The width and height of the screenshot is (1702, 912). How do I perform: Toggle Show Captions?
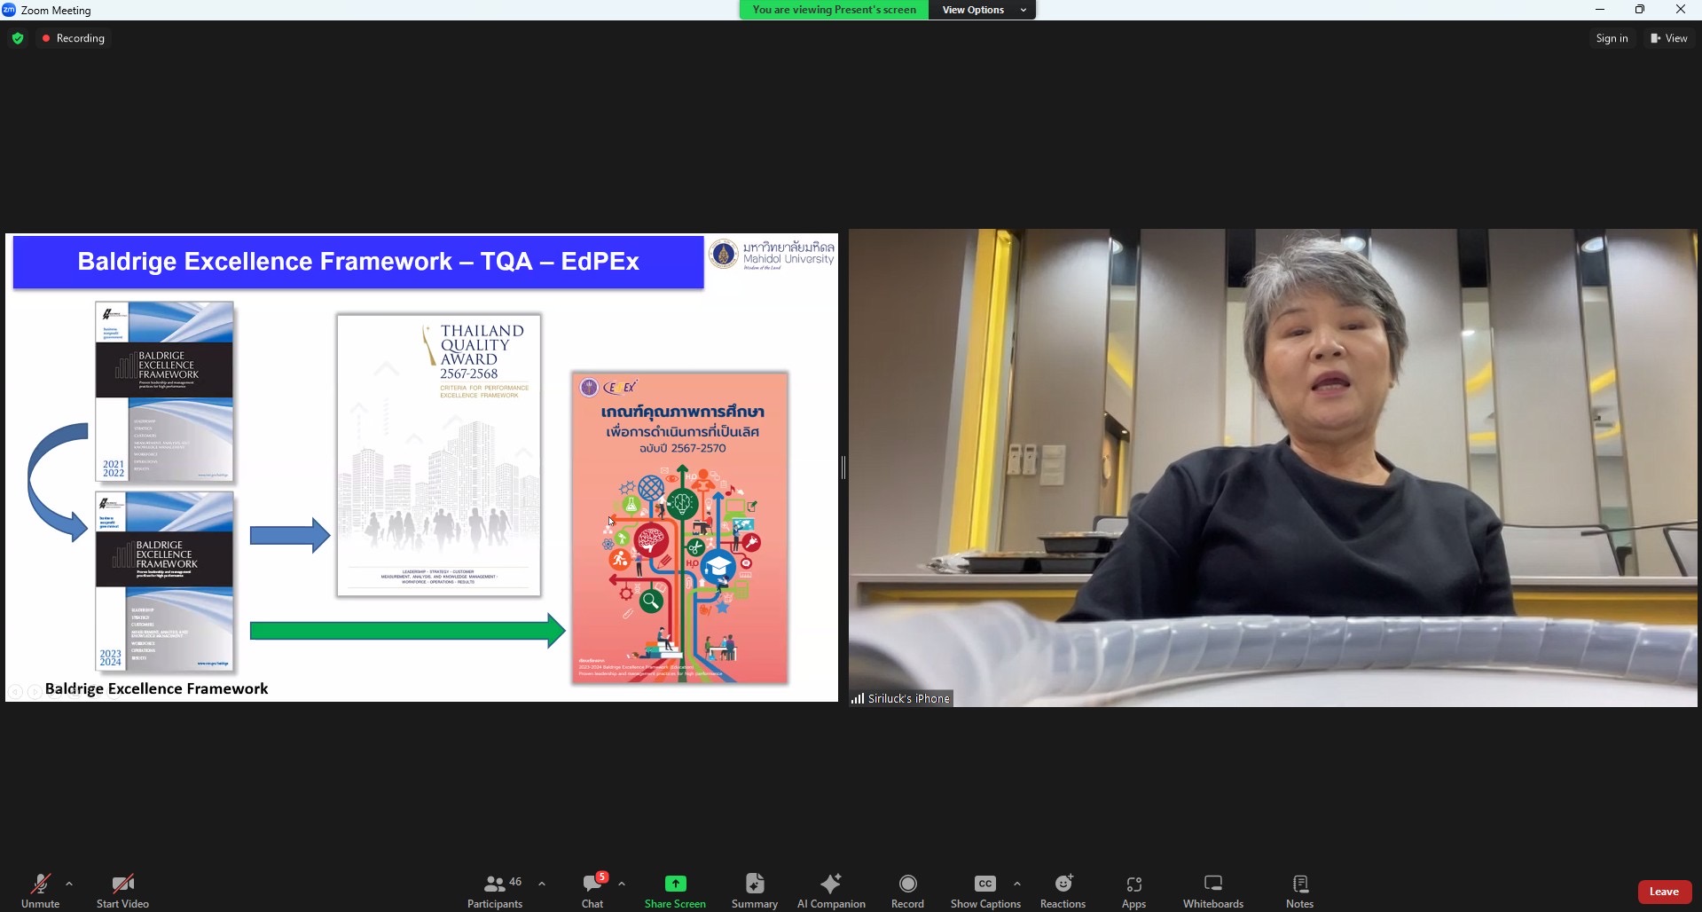coord(985,890)
